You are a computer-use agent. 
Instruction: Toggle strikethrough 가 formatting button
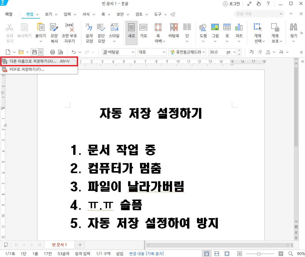281,52
